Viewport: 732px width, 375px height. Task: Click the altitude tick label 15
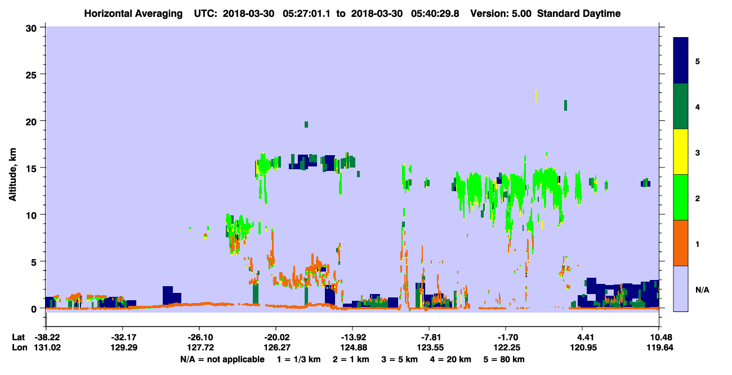33,168
